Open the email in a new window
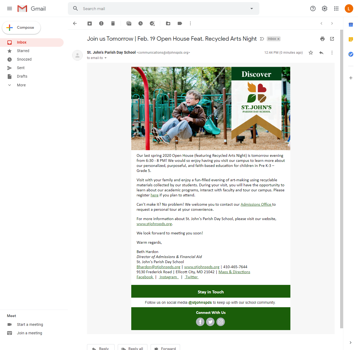This screenshot has height=350, width=358. [332, 39]
